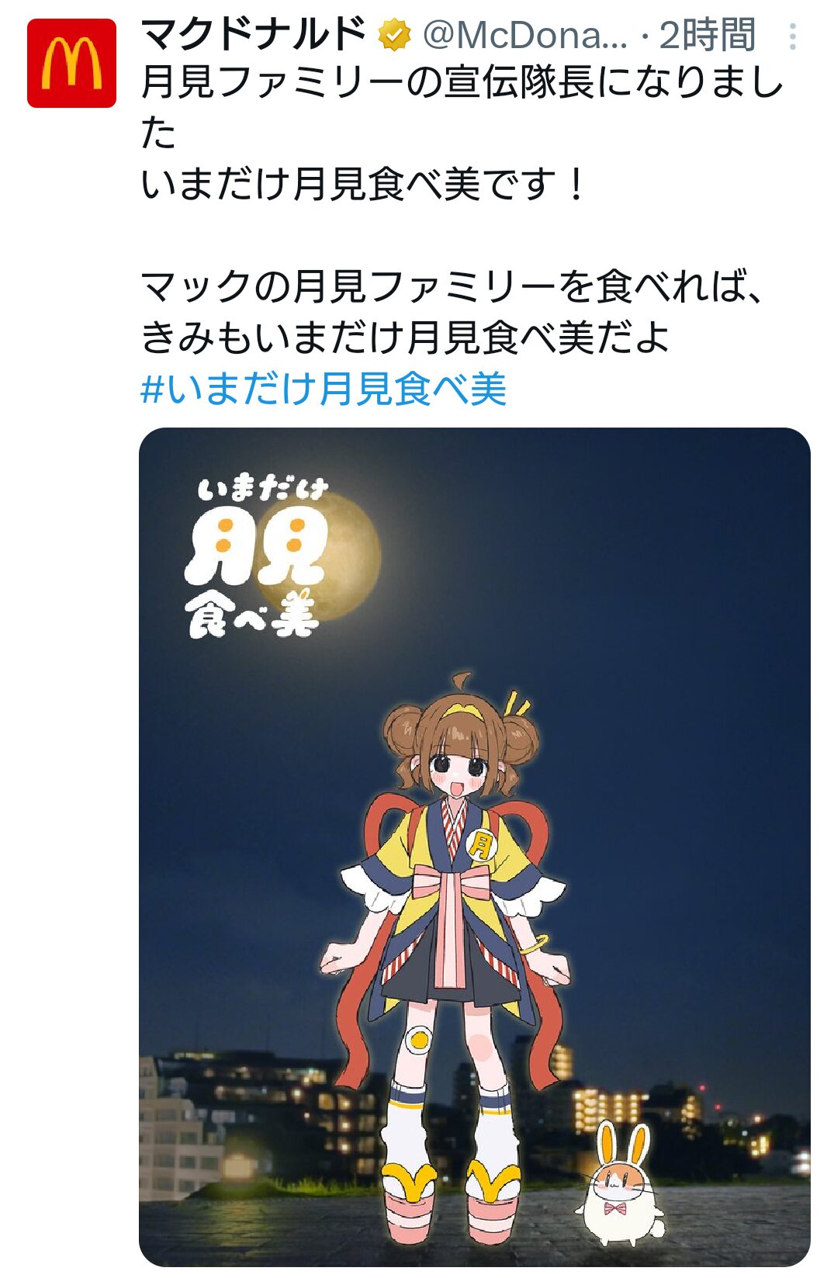Click the fried egg patch on knee
The image size is (834, 1278).
point(419,1038)
